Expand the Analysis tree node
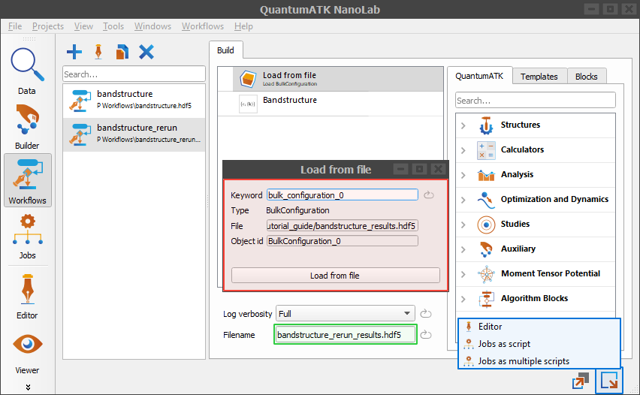The width and height of the screenshot is (640, 395). tap(463, 175)
